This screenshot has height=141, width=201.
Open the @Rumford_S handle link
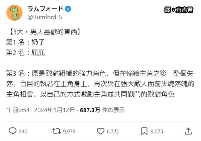pos(42,17)
